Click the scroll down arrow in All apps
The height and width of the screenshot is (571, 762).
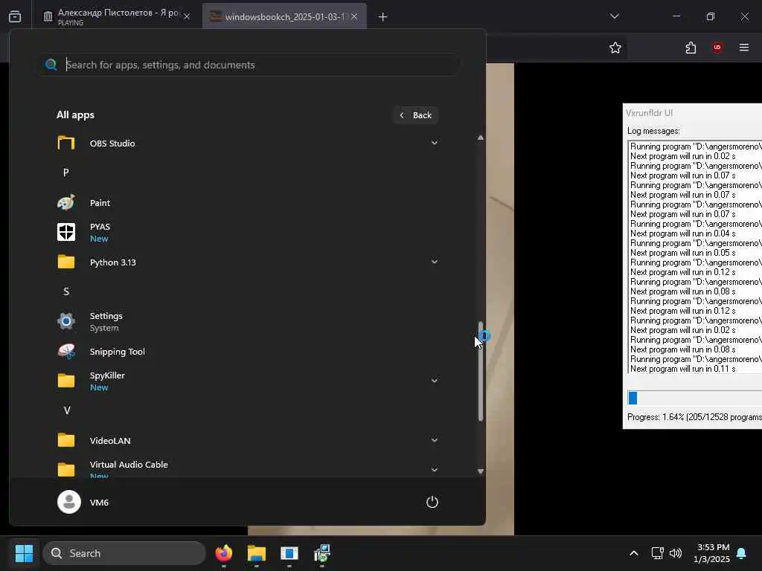[481, 471]
